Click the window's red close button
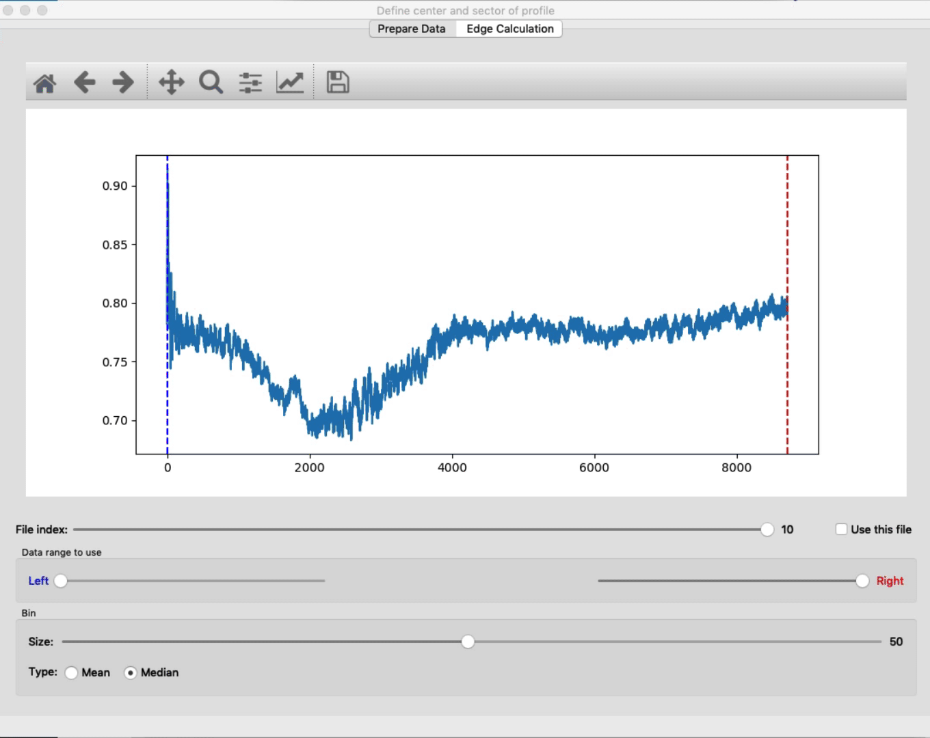This screenshot has width=930, height=738. pyautogui.click(x=8, y=10)
